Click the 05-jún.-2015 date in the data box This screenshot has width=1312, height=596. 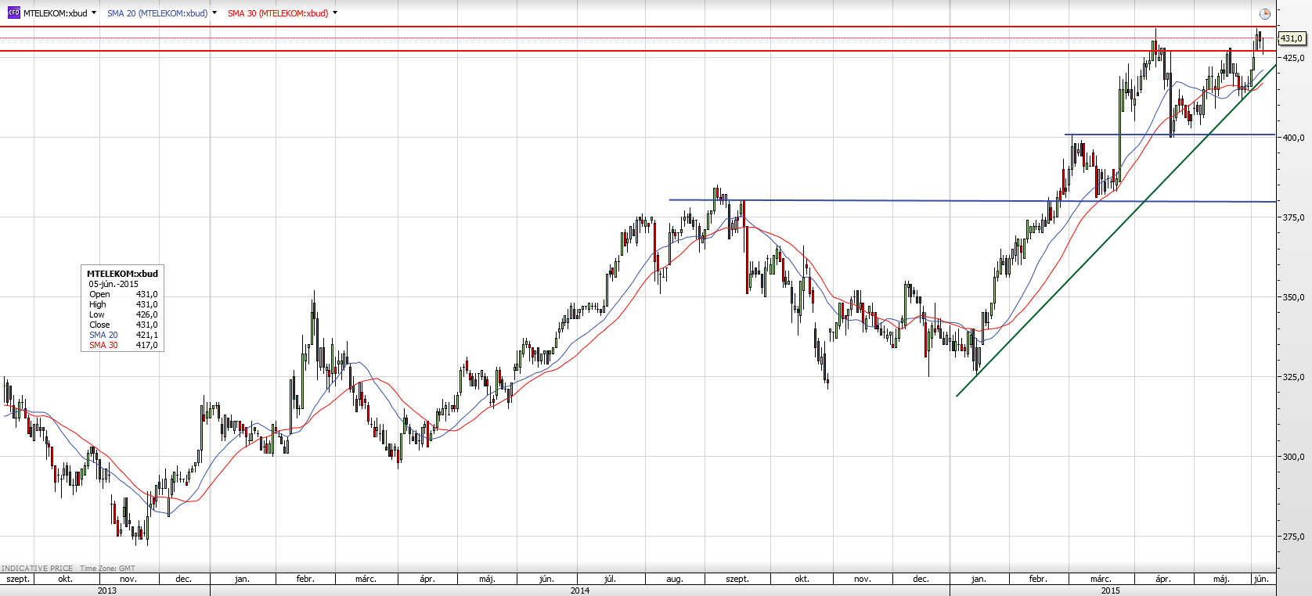click(114, 284)
